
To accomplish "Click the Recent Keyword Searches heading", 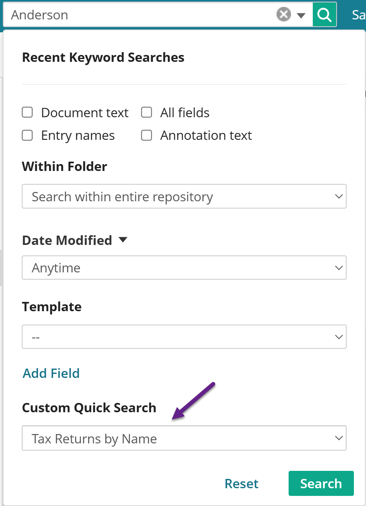I will 103,57.
